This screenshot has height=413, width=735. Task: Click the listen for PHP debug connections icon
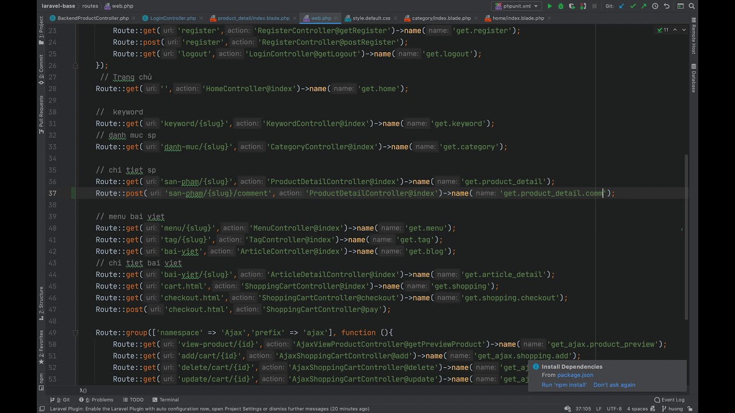tap(583, 6)
